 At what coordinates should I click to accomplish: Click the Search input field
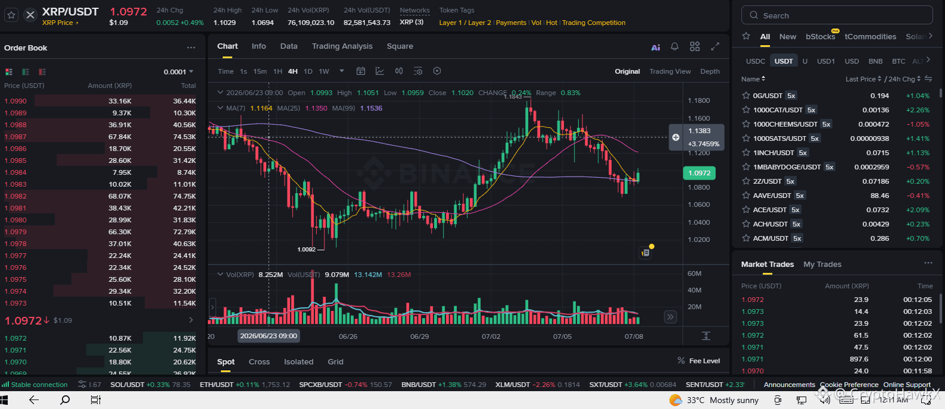pos(837,15)
